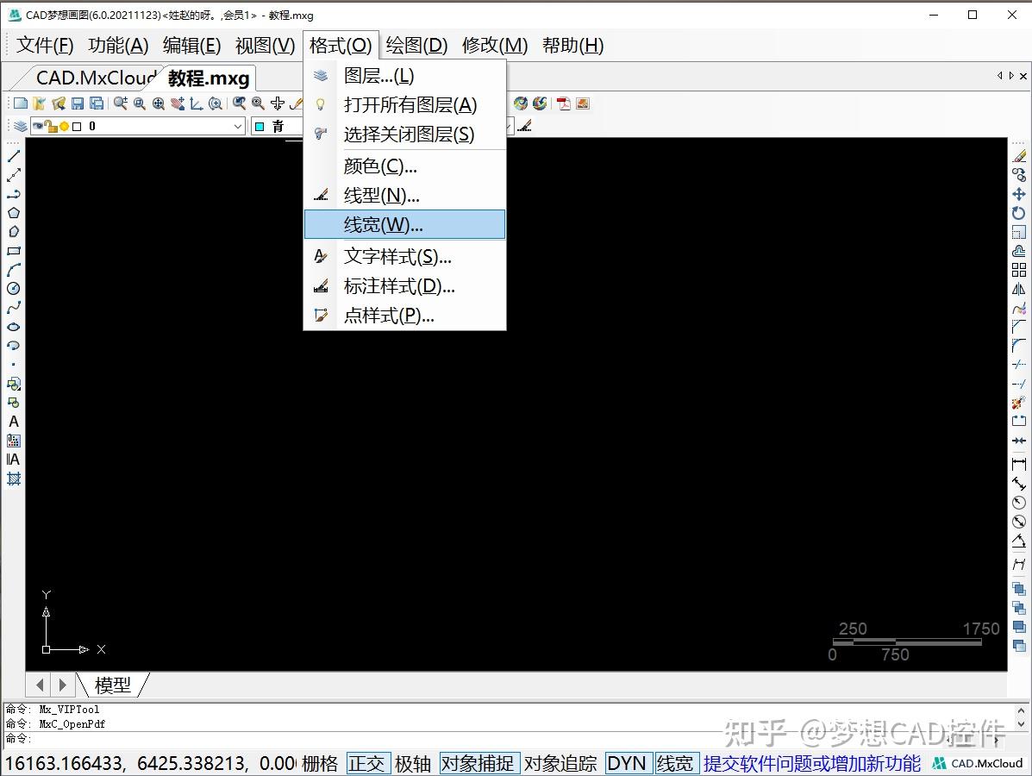Choose 标注样式(D)... menu entry
Viewport: 1032px width, 776px height.
pos(404,285)
